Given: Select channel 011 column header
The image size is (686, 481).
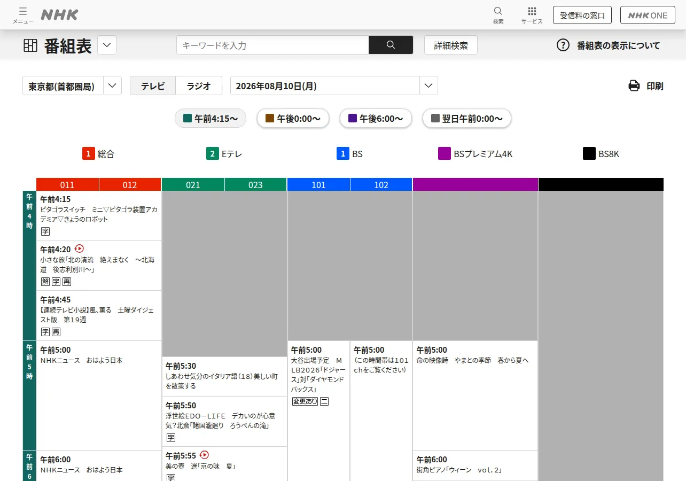Looking at the screenshot, I should (67, 184).
